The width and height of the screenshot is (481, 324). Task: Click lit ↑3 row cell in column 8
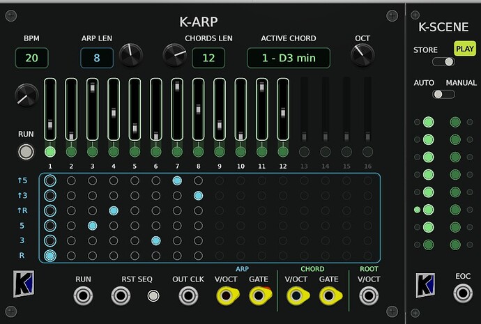click(x=198, y=196)
